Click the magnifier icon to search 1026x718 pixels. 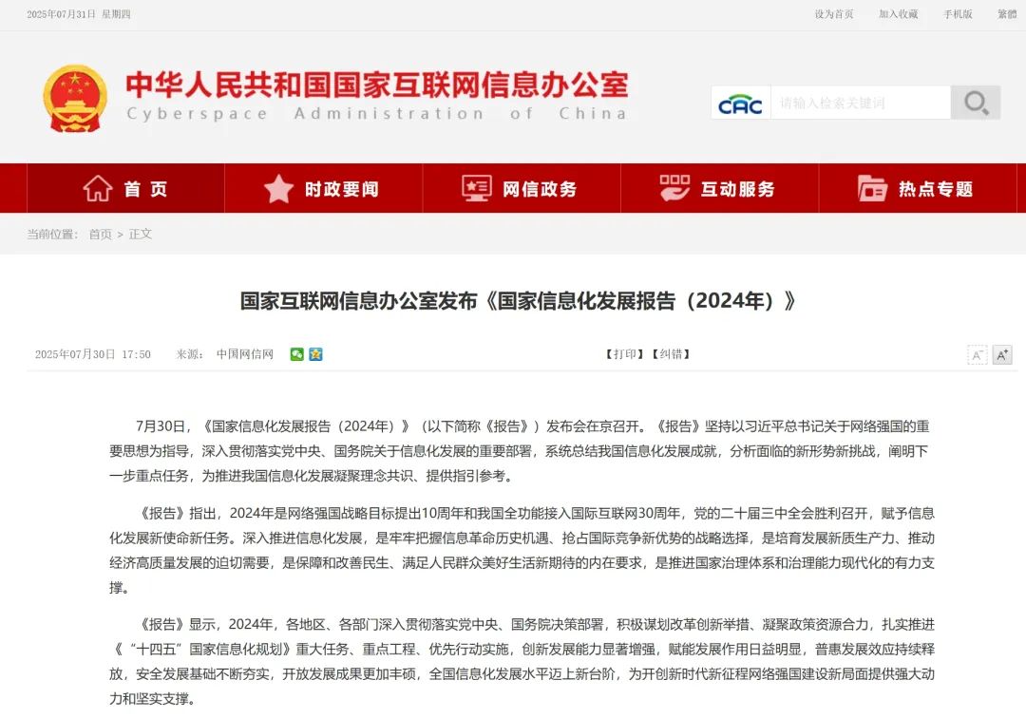(x=976, y=102)
